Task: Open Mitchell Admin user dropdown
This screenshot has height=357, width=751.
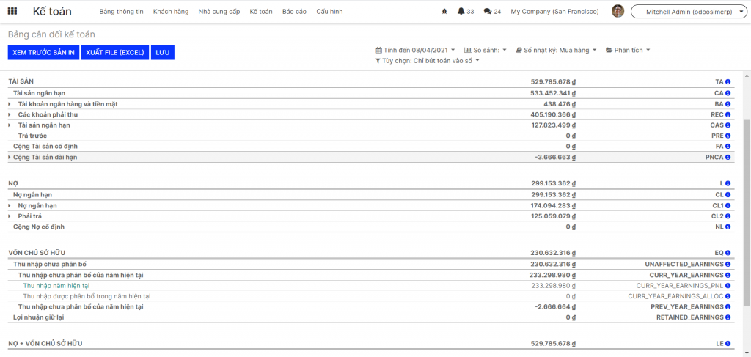Action: click(688, 12)
